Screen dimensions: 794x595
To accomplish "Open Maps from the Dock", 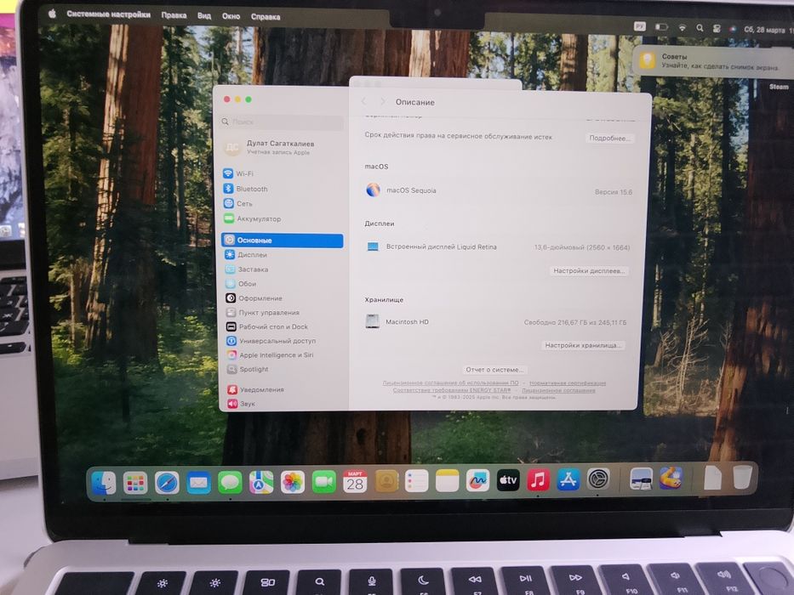I will click(261, 482).
